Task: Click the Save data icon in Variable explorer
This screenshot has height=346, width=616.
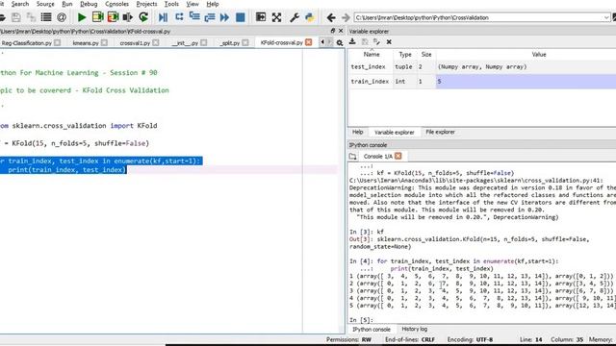Action: (365, 41)
